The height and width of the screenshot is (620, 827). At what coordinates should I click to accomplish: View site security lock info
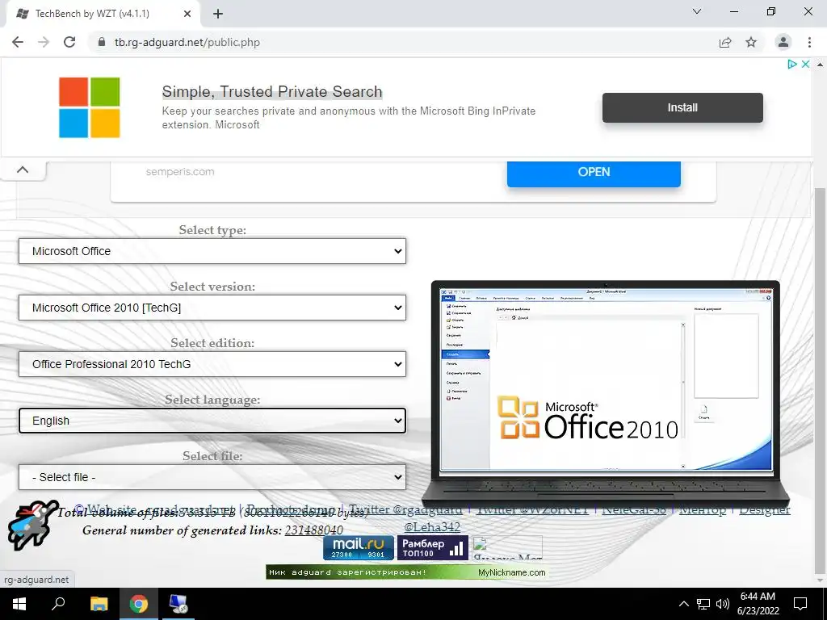[x=102, y=42]
